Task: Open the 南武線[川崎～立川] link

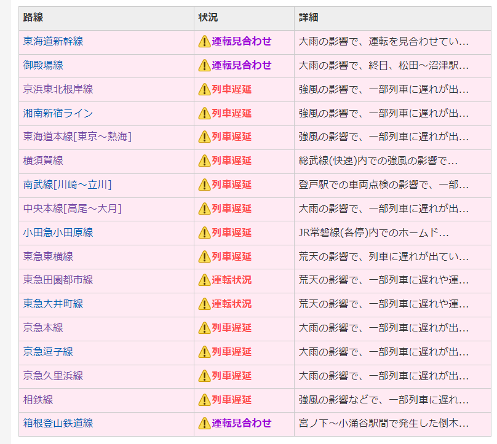Action: tap(67, 184)
